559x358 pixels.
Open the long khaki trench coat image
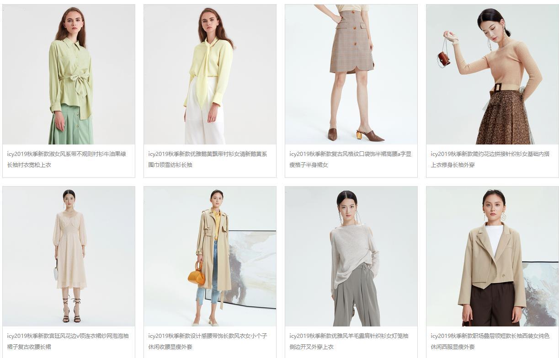pyautogui.click(x=210, y=256)
